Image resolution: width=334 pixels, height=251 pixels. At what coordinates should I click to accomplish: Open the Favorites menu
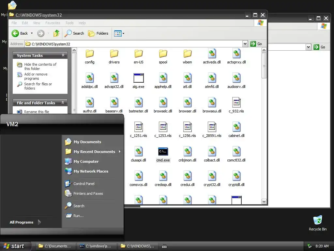click(53, 23)
